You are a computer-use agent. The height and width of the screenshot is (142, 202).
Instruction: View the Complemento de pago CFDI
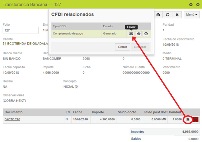tap(138, 34)
